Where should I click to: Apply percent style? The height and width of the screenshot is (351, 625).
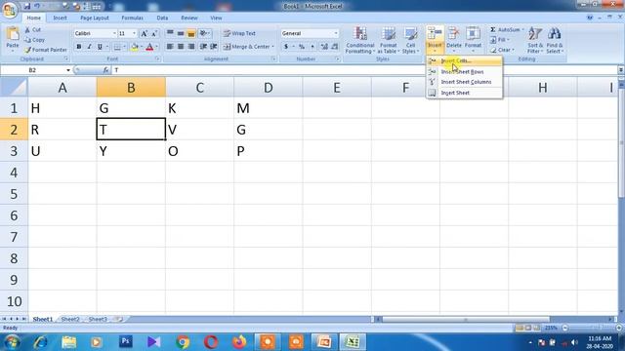tap(302, 47)
